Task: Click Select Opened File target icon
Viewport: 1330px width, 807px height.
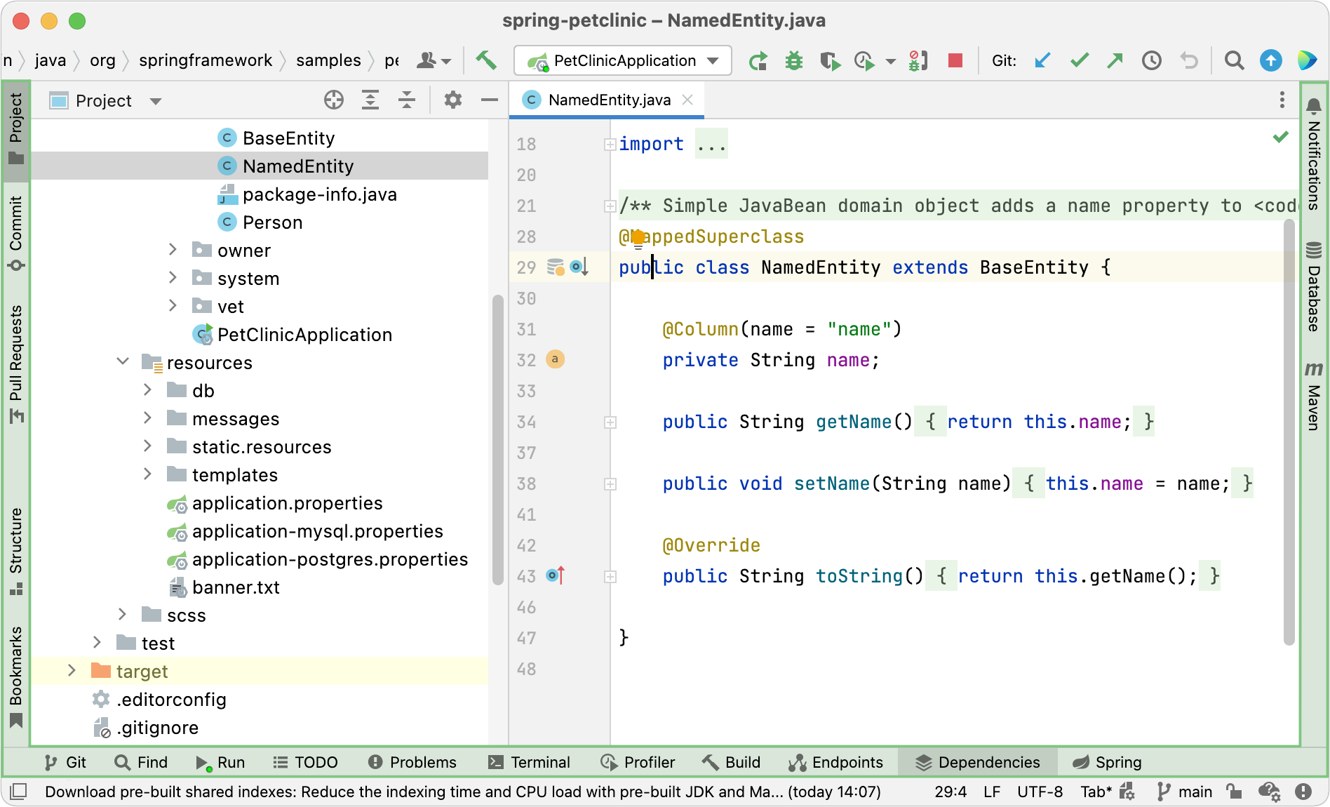Action: 334,100
